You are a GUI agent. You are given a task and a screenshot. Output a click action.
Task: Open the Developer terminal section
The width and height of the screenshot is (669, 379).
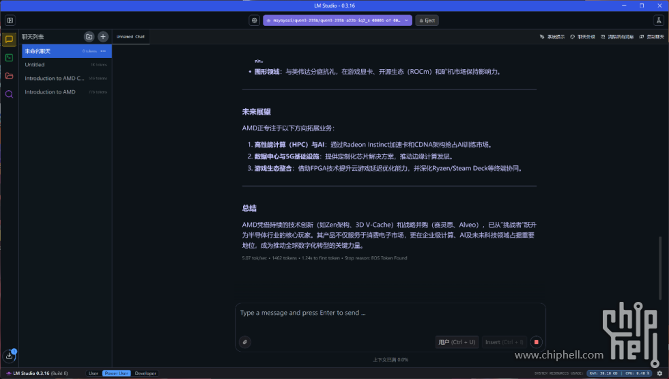point(9,57)
